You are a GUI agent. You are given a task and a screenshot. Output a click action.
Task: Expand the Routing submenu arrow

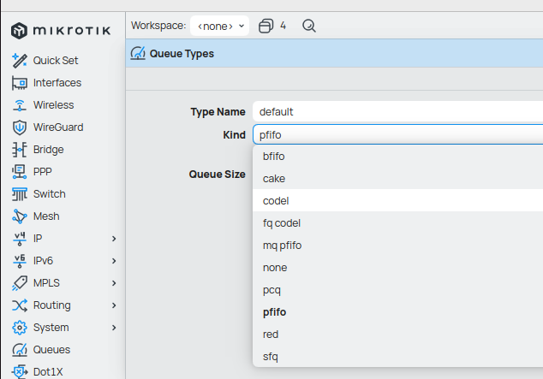(114, 305)
